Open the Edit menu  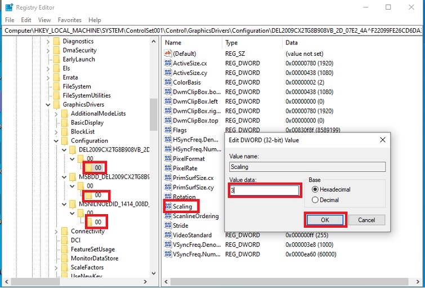(x=26, y=20)
